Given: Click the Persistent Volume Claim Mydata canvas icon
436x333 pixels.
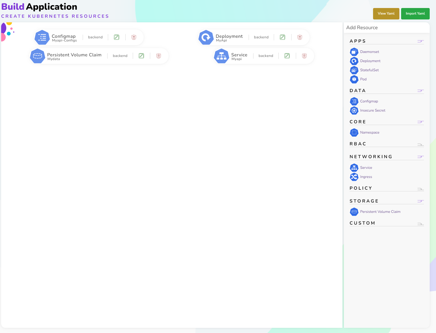Looking at the screenshot, I should pos(37,56).
